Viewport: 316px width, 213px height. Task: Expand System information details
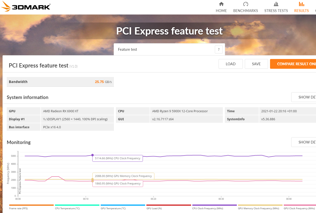click(304, 97)
